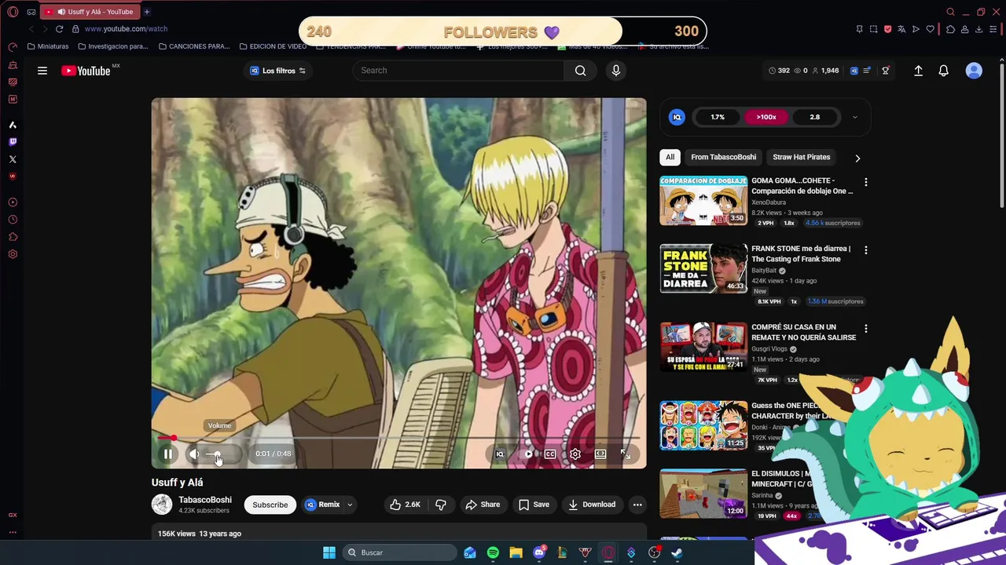Open the EDICION DE VIDEO bookmarks folder
The height and width of the screenshot is (565, 1006).
273,46
